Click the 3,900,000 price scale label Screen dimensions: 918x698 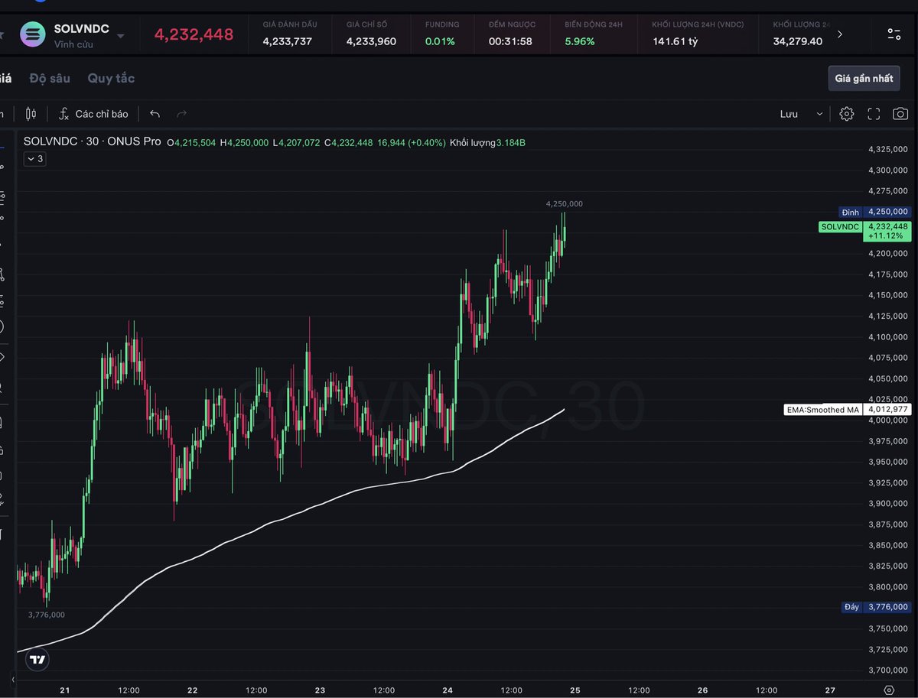pos(888,503)
